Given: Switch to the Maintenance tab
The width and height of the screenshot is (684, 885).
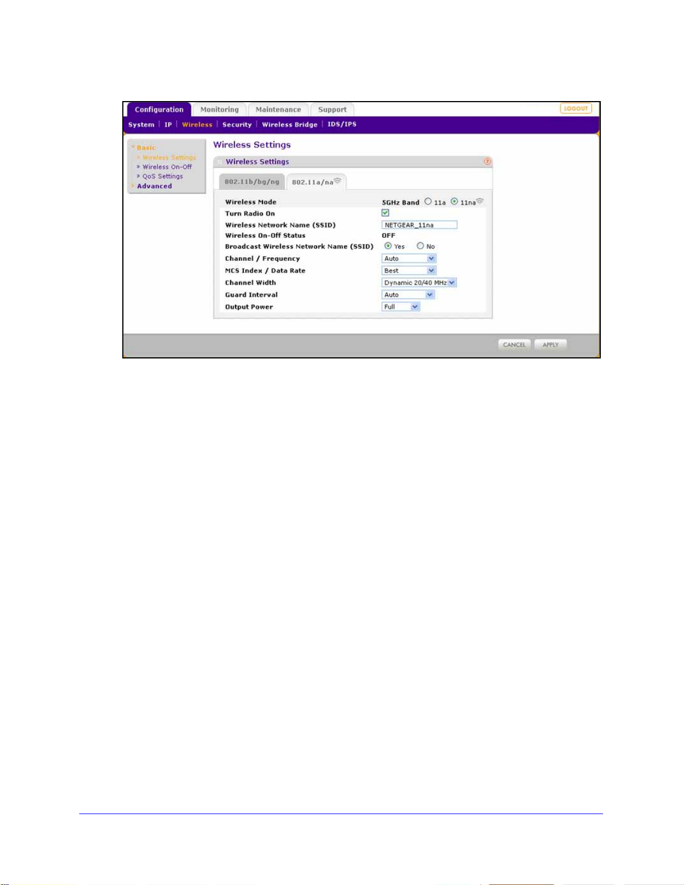Looking at the screenshot, I should (278, 109).
